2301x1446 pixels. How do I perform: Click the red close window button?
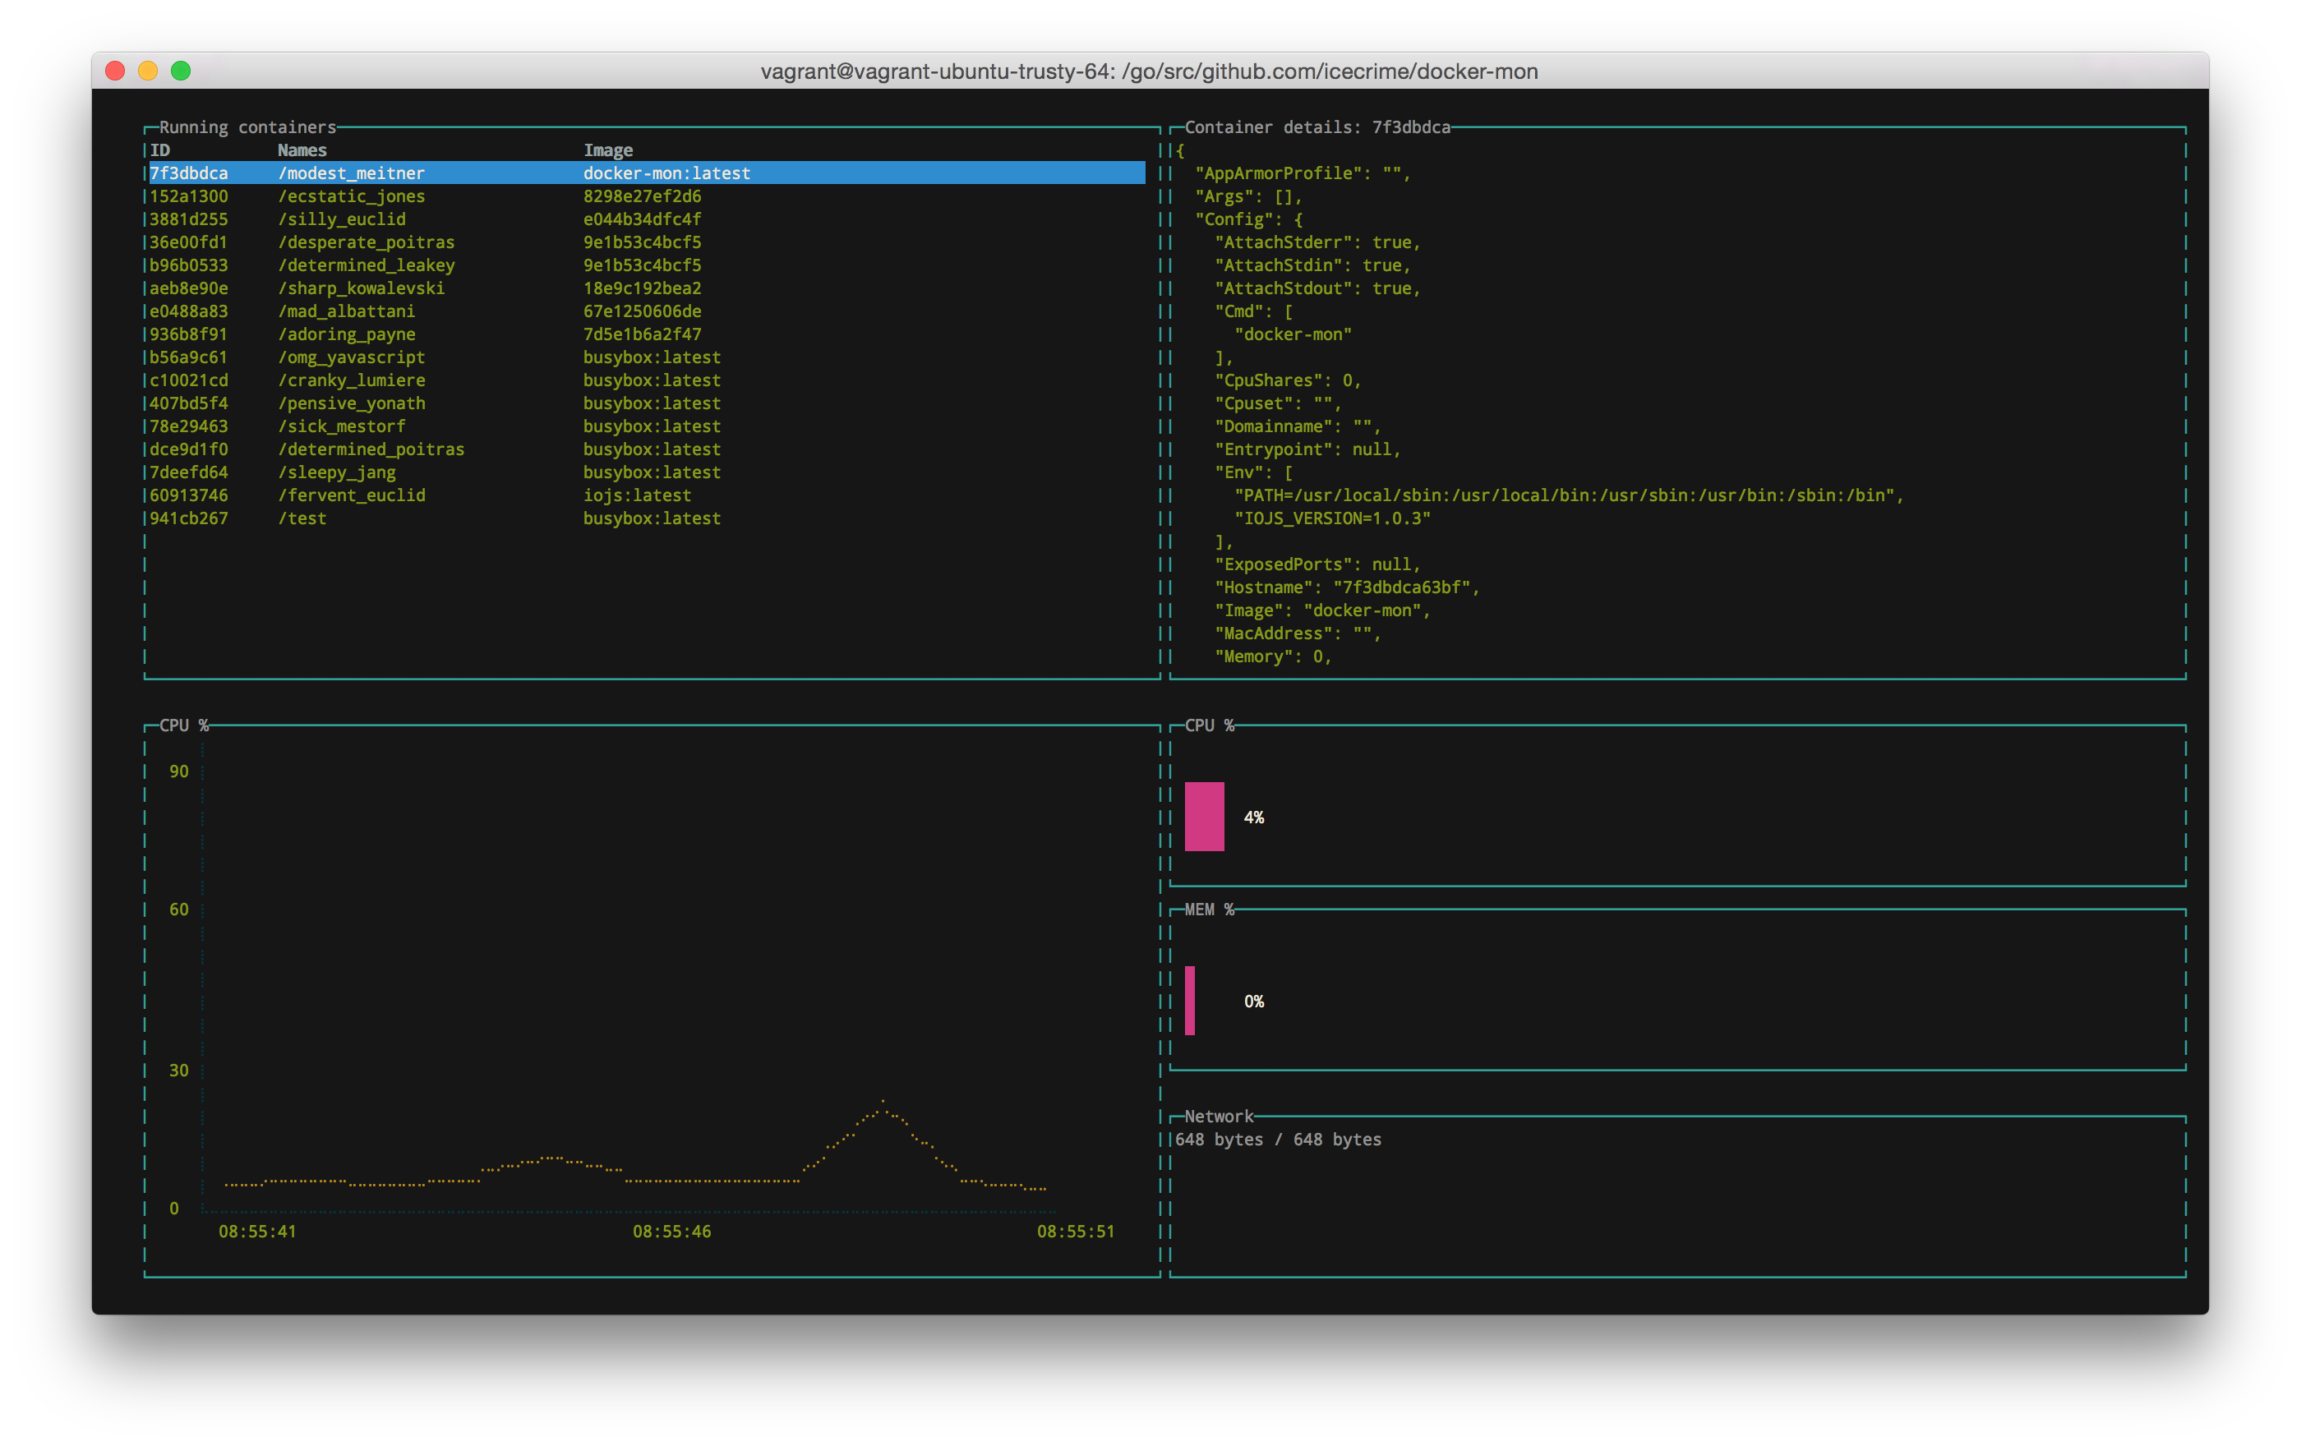[x=116, y=71]
